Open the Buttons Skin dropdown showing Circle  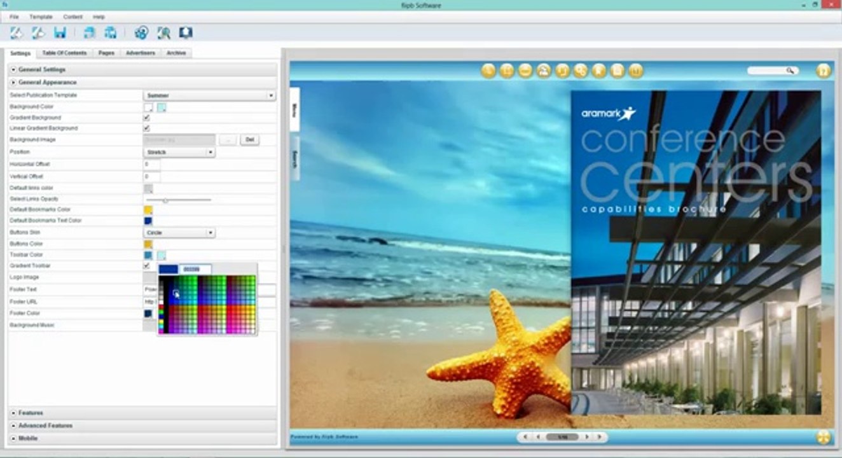(179, 233)
